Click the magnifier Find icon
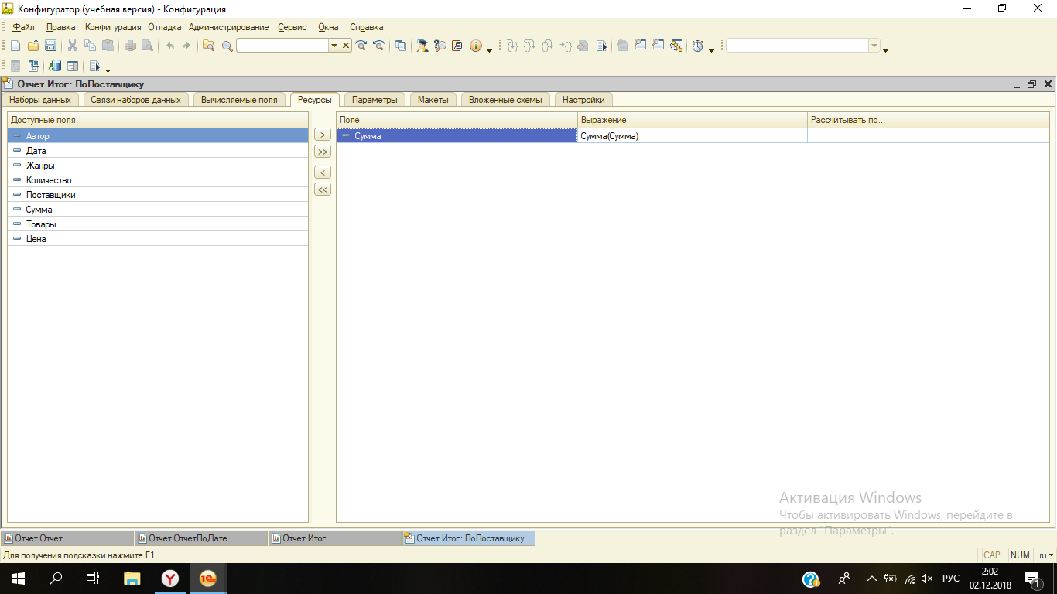The image size is (1057, 594). pos(227,46)
